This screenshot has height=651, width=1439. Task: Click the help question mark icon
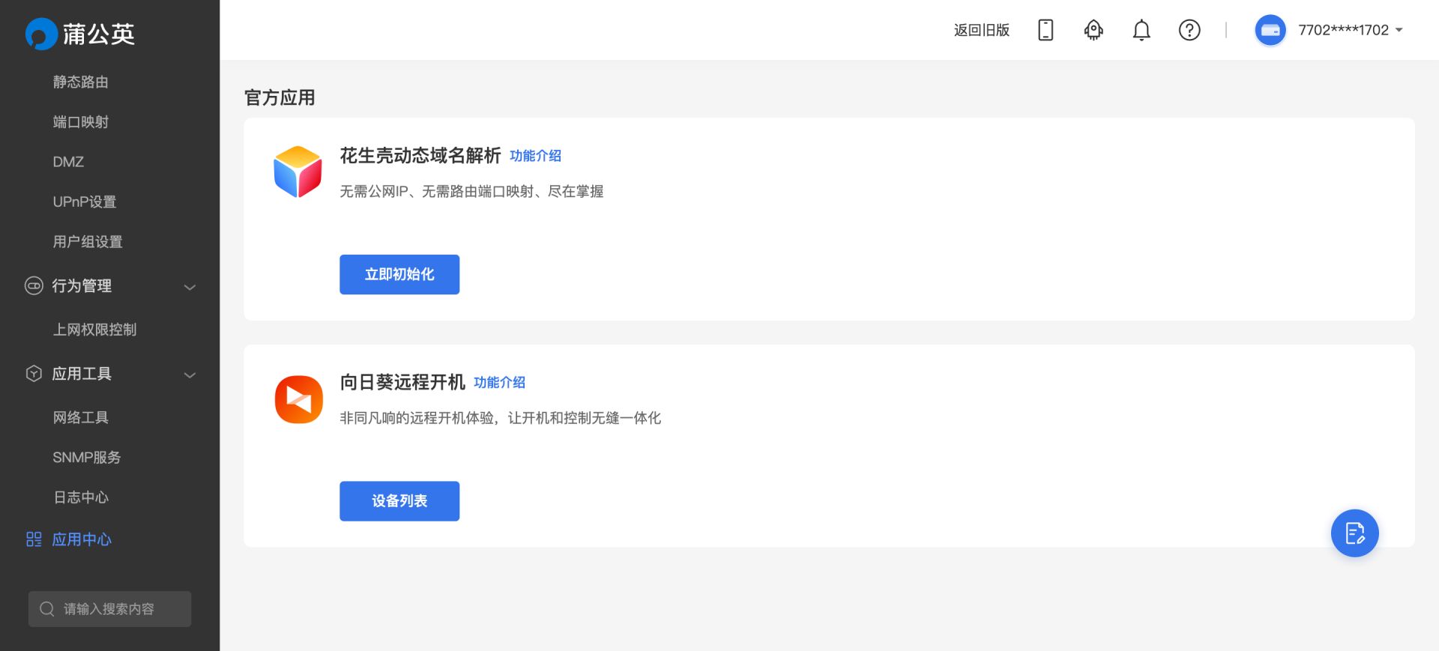pos(1189,30)
